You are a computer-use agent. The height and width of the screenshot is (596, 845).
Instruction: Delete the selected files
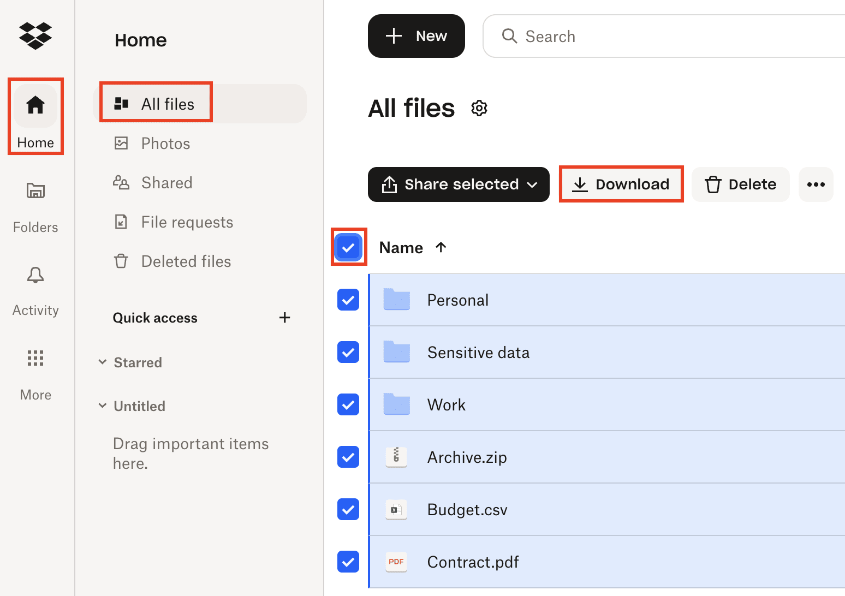click(740, 184)
